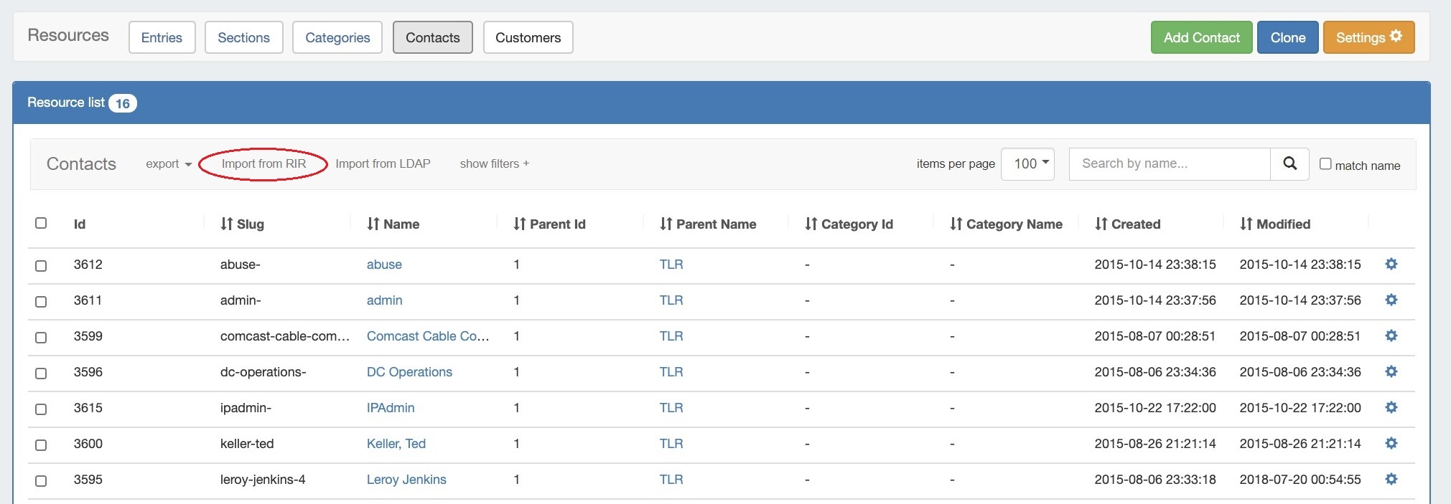Click the green Add Contact button
The width and height of the screenshot is (1451, 504).
point(1201,37)
